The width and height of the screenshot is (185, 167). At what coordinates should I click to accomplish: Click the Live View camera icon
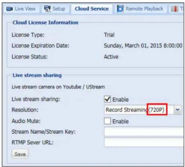coord(9,9)
